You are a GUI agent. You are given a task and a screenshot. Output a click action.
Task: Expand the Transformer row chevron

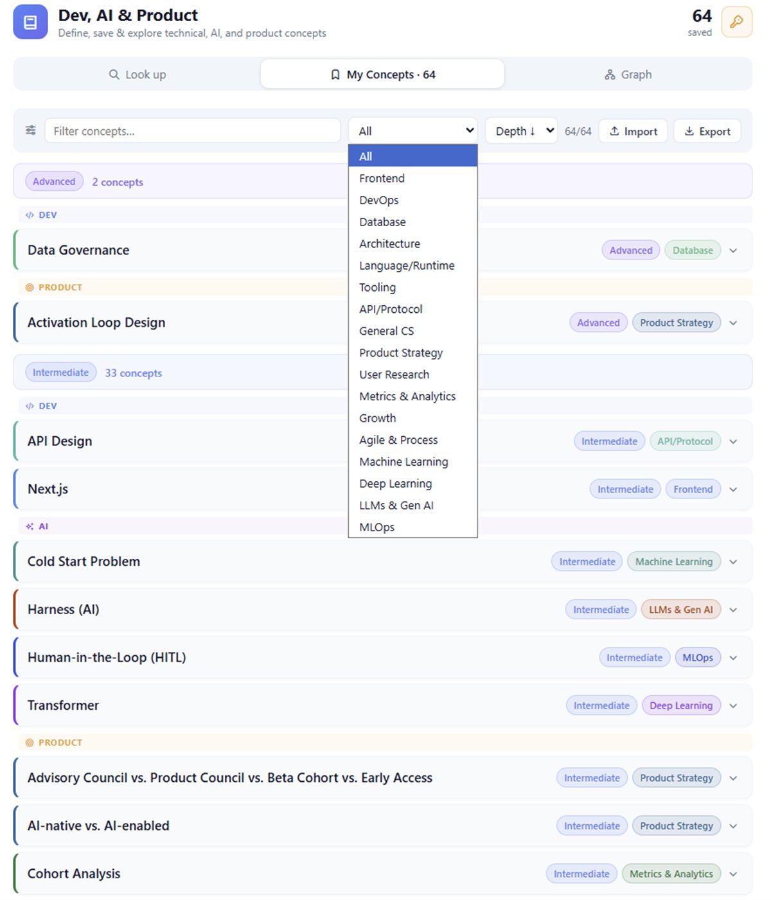(x=733, y=705)
